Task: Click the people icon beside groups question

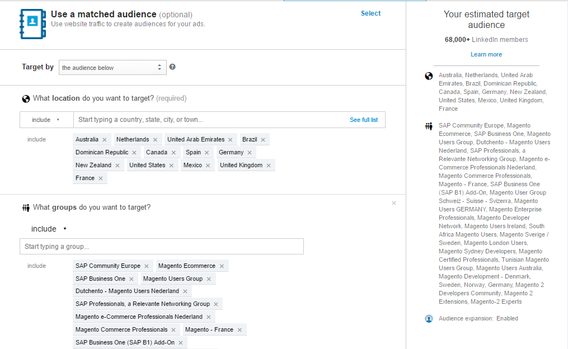Action: tap(26, 208)
